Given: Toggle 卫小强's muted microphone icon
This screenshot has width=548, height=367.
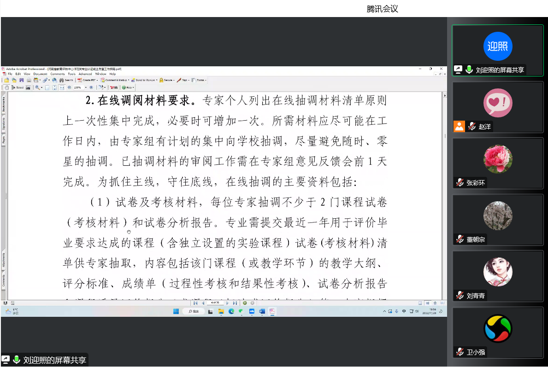Looking at the screenshot, I should [460, 352].
